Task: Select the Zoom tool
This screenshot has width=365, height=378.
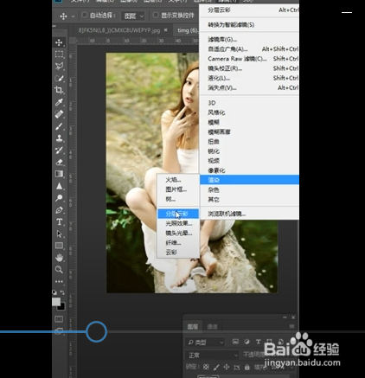Action: click(59, 270)
